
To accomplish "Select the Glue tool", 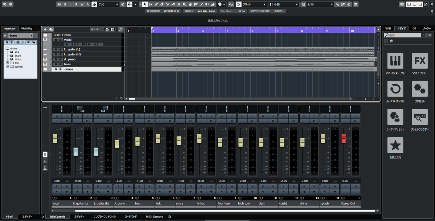I will click(x=173, y=4).
